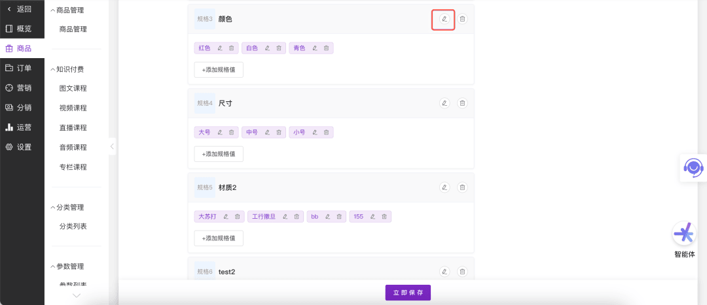Collapse the secondary sidebar with arrow handle
Screen dimensions: 707x305
click(x=113, y=146)
